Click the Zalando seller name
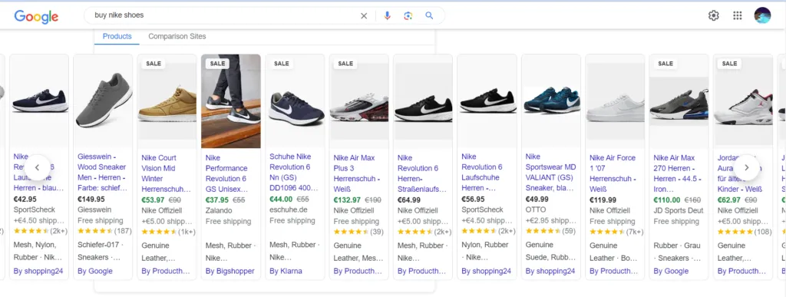 219,211
